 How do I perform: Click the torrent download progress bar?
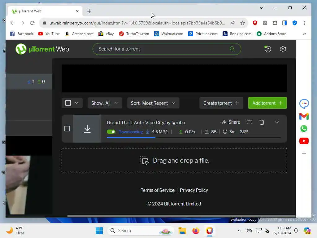pos(193,138)
